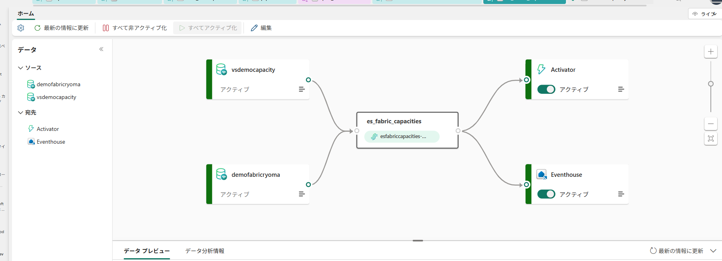
Task: Collapse the データ panel with double chevron
Action: click(x=101, y=49)
